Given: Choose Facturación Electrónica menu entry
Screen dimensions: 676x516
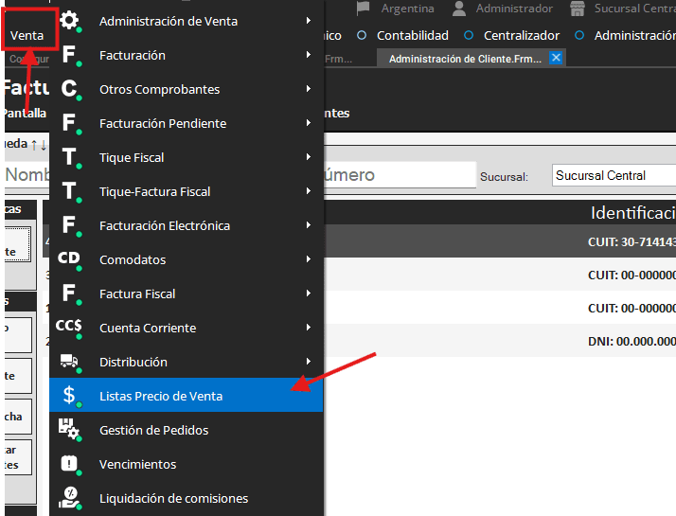Looking at the screenshot, I should click(165, 225).
